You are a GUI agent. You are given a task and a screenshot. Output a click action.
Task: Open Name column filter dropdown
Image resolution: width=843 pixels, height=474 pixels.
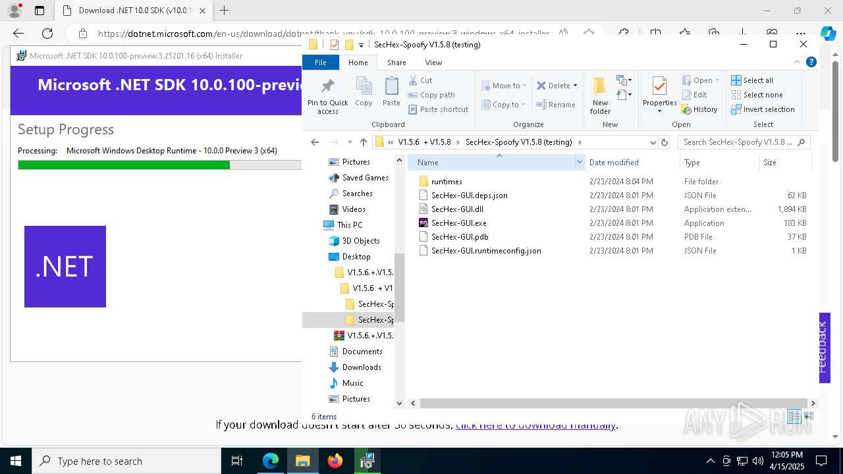click(x=580, y=162)
